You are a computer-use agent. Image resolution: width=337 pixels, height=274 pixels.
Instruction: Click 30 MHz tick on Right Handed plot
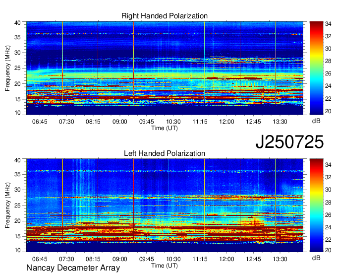[18, 53]
